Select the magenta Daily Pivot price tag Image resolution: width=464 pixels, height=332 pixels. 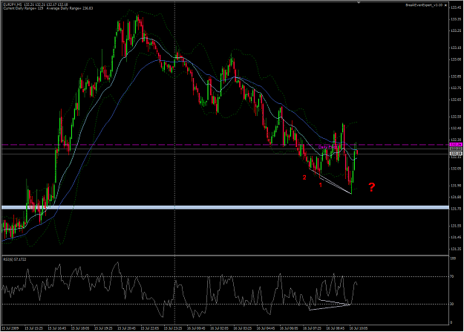click(455, 144)
